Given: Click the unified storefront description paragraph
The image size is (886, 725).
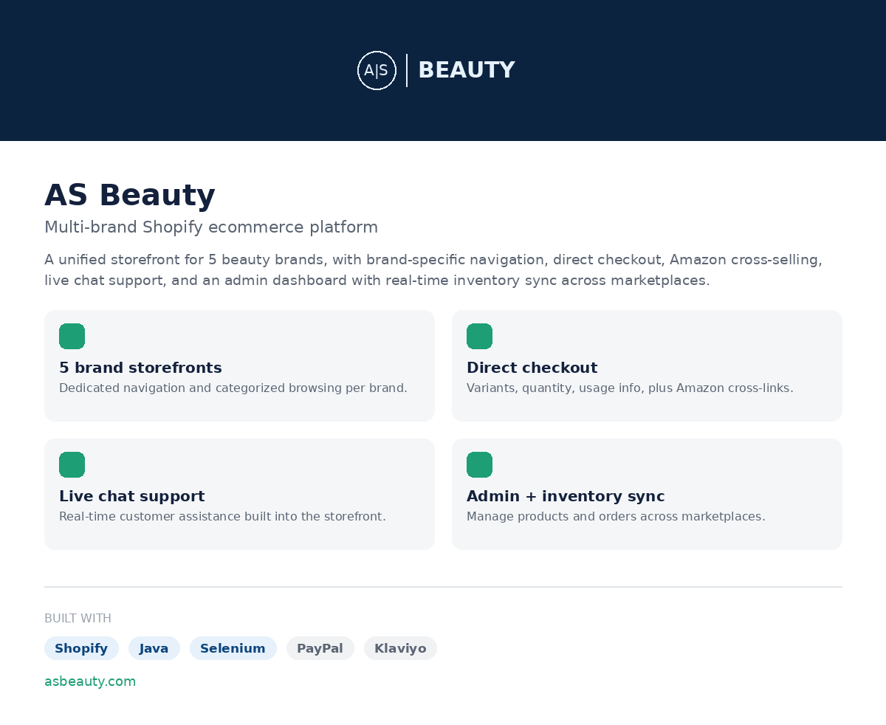Looking at the screenshot, I should pyautogui.click(x=433, y=270).
